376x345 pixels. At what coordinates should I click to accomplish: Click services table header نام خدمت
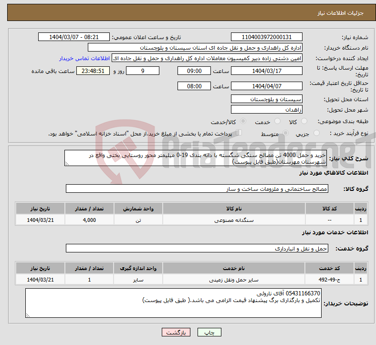234,268
